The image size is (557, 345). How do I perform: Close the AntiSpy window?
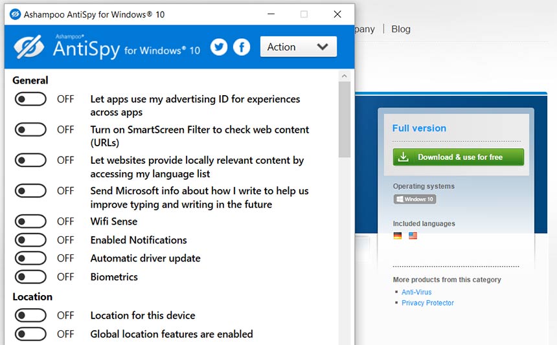pyautogui.click(x=337, y=14)
